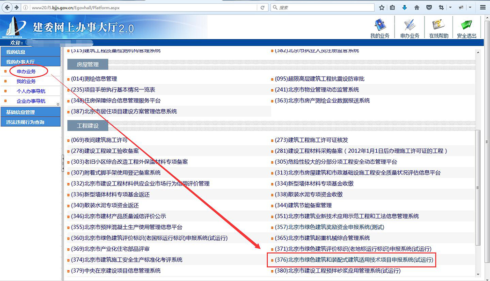
Task: Click the URL address bar field
Action: pyautogui.click(x=143, y=7)
